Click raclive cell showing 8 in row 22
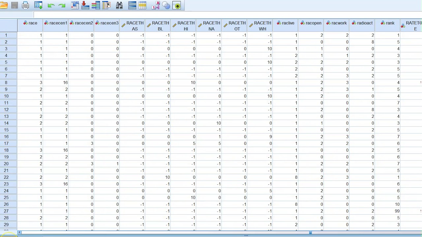Viewport: 422px width, 237px height. [286, 177]
